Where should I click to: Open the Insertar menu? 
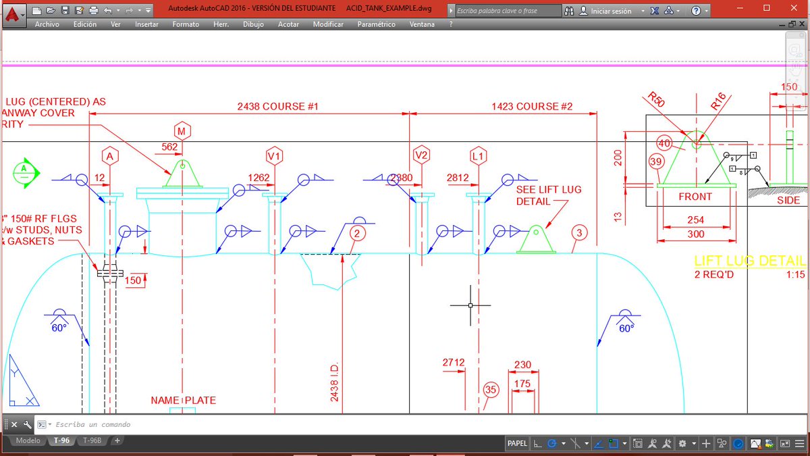[146, 24]
